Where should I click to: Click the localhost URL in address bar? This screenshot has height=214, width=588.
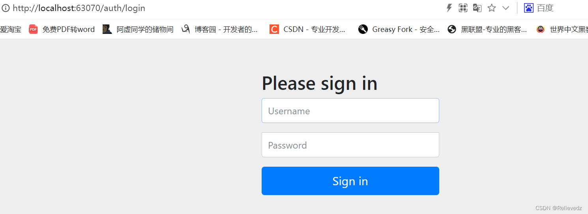click(79, 8)
